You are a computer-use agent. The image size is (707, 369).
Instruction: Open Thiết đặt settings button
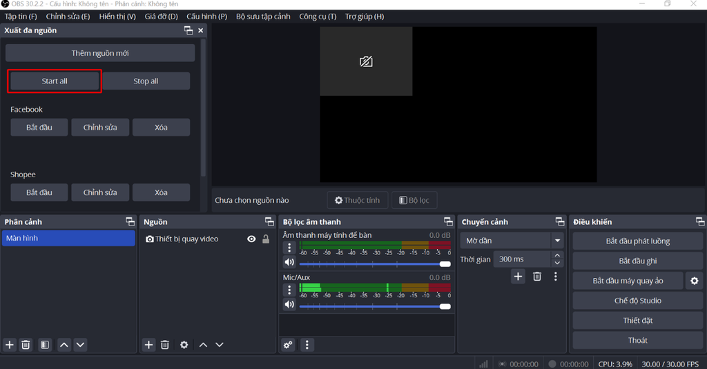[x=637, y=320]
